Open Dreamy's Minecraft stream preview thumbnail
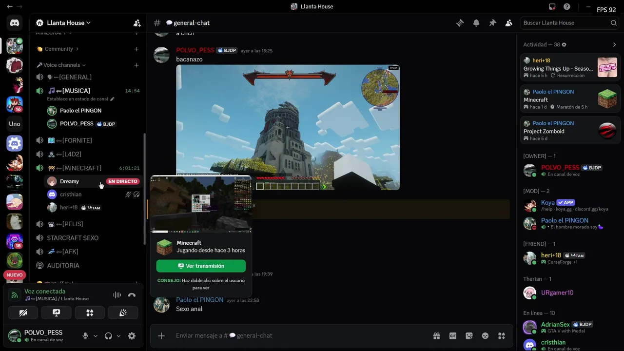The image size is (624, 351). pos(201,205)
